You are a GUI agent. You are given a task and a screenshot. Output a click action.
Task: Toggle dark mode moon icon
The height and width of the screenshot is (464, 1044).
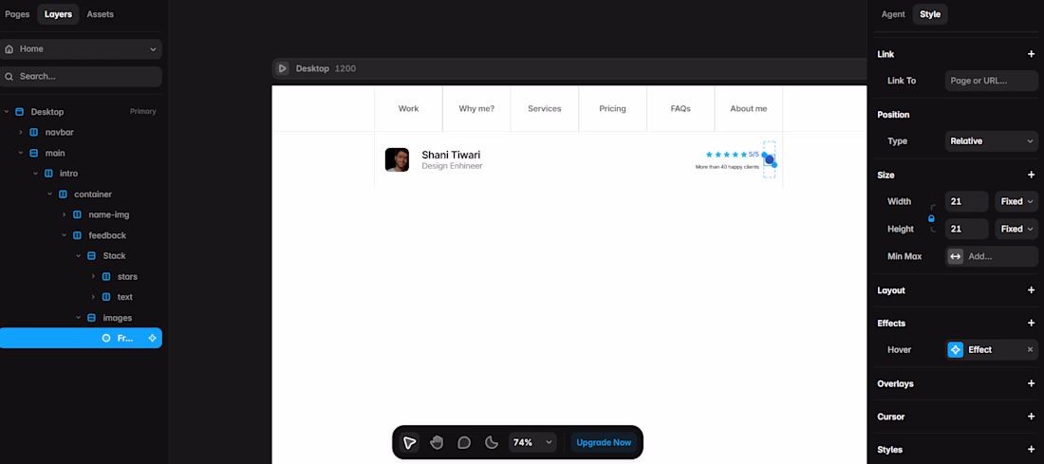click(492, 443)
